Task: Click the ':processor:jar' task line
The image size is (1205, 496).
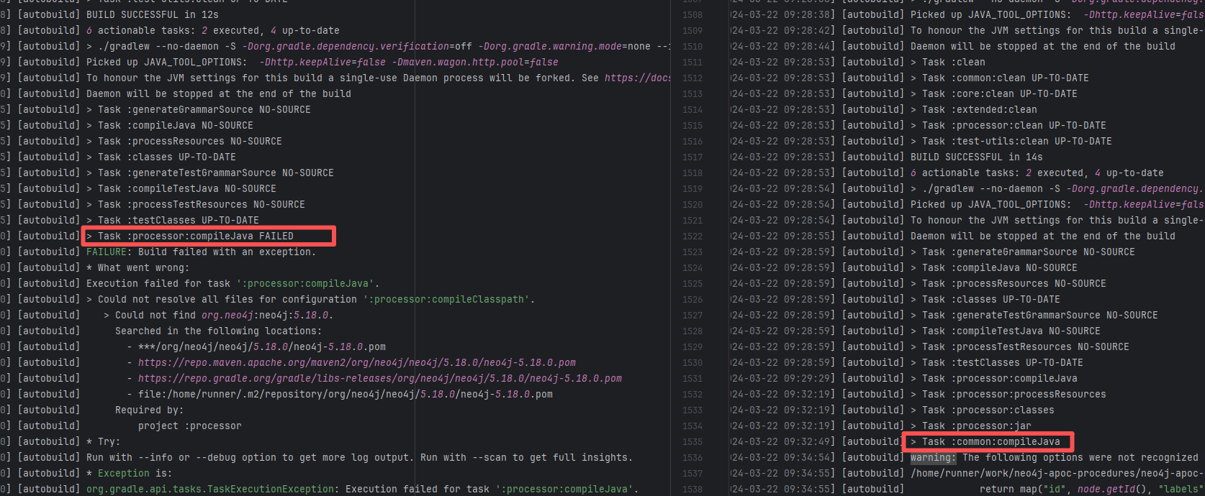Action: pyautogui.click(x=977, y=426)
